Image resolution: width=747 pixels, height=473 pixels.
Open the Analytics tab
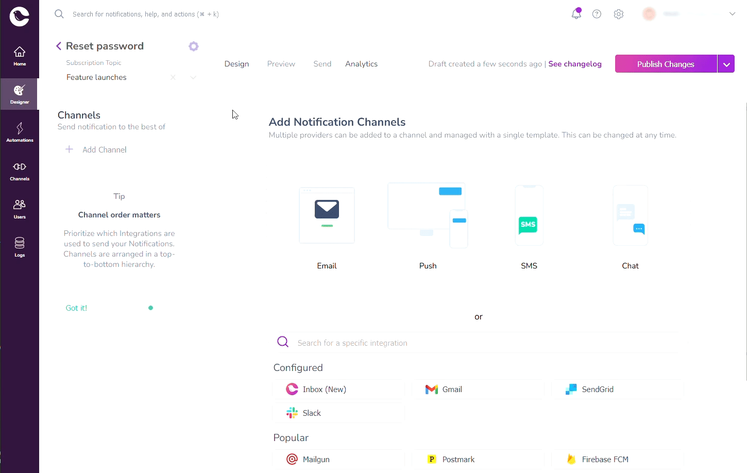(361, 63)
